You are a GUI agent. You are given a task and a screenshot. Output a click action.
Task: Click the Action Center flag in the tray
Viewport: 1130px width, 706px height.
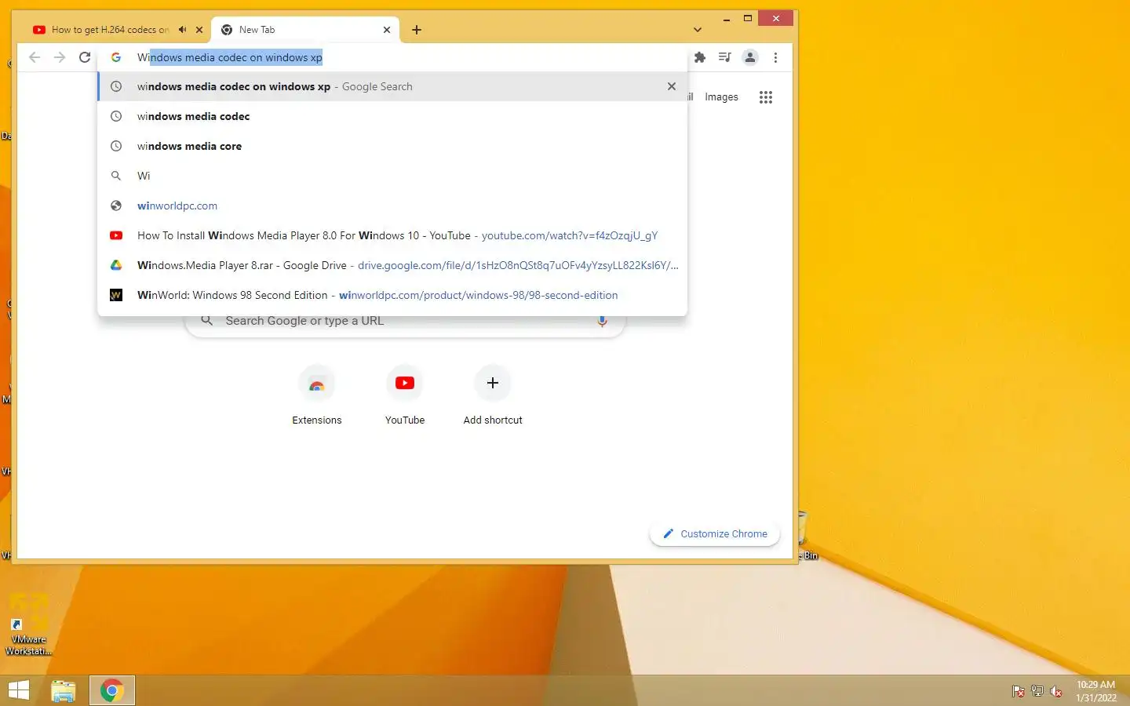[x=1019, y=691]
